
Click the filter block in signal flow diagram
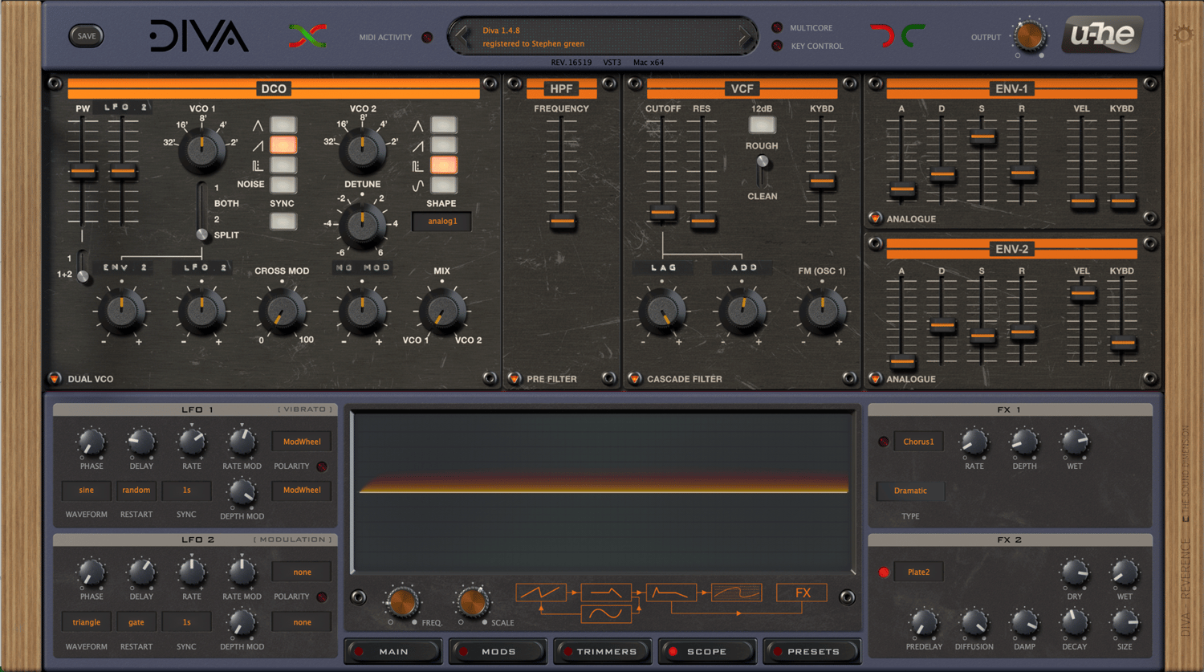tap(671, 593)
